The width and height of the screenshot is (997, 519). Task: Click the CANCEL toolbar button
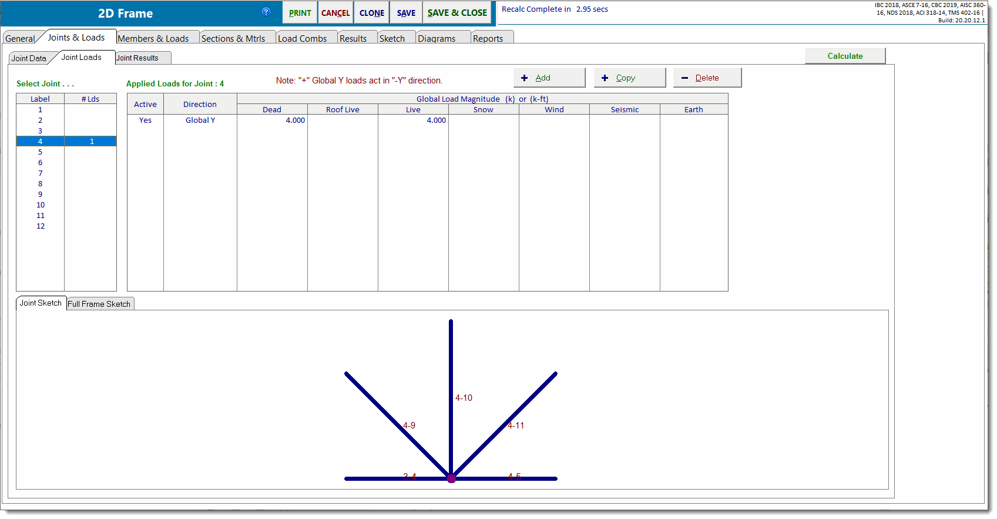[335, 13]
